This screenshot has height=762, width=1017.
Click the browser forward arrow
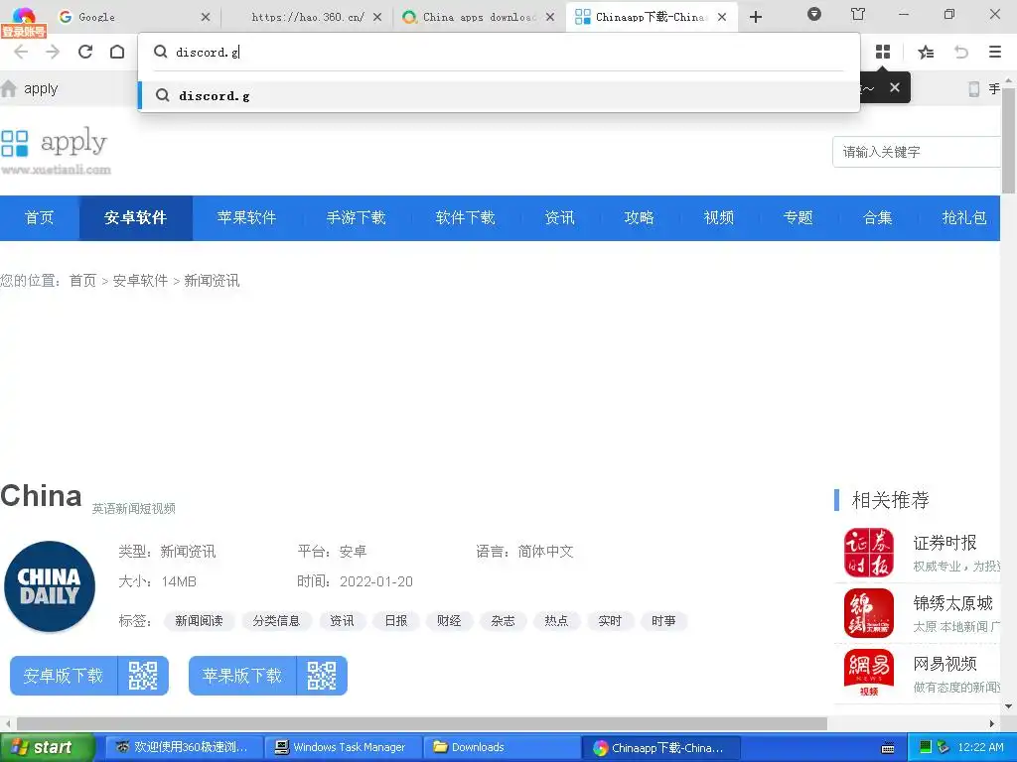(53, 52)
